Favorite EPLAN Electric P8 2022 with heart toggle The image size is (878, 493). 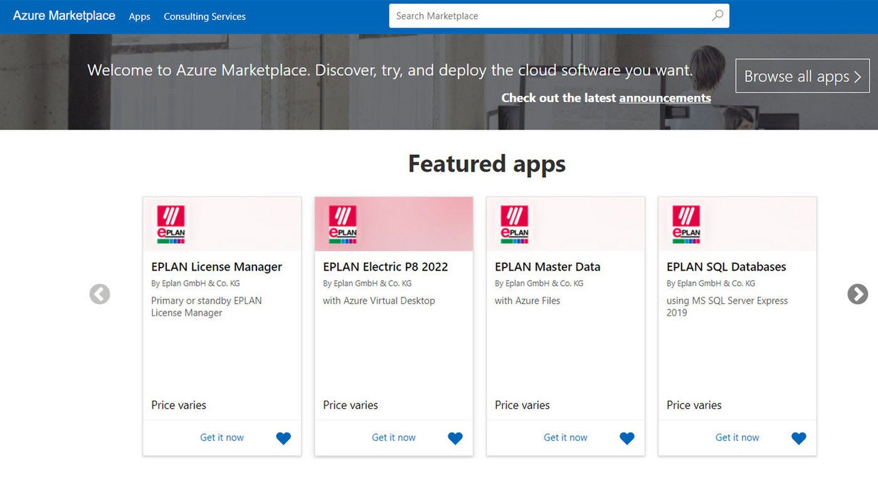tap(455, 438)
